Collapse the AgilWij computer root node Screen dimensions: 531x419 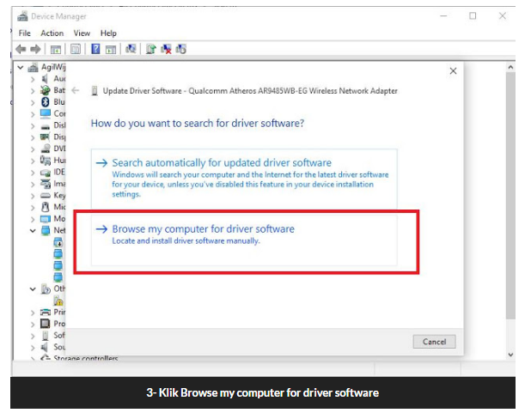tap(21, 67)
